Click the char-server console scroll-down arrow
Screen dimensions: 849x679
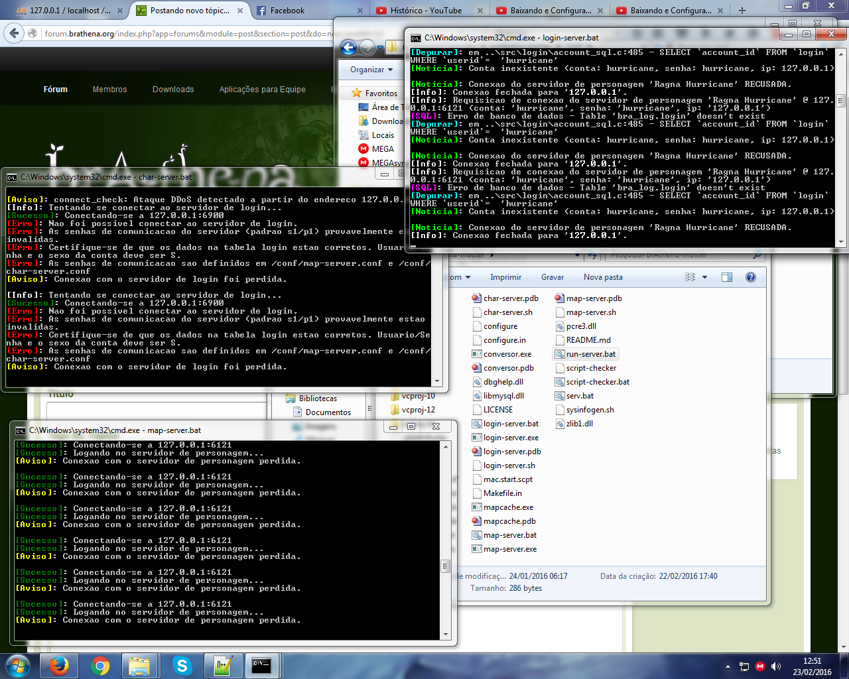[x=437, y=381]
